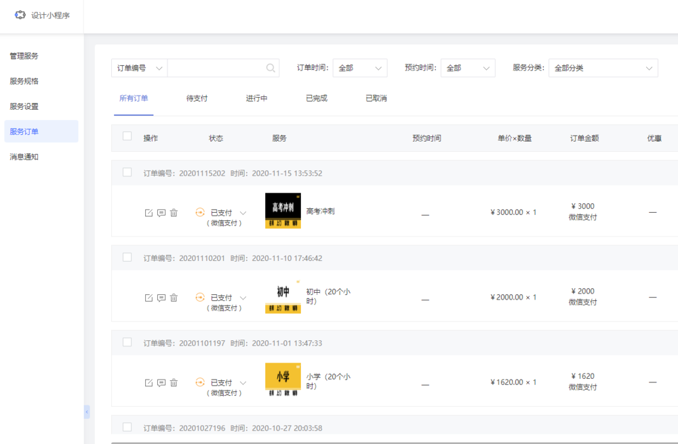Switch to 进行中 tab
The image size is (678, 444).
pos(256,98)
